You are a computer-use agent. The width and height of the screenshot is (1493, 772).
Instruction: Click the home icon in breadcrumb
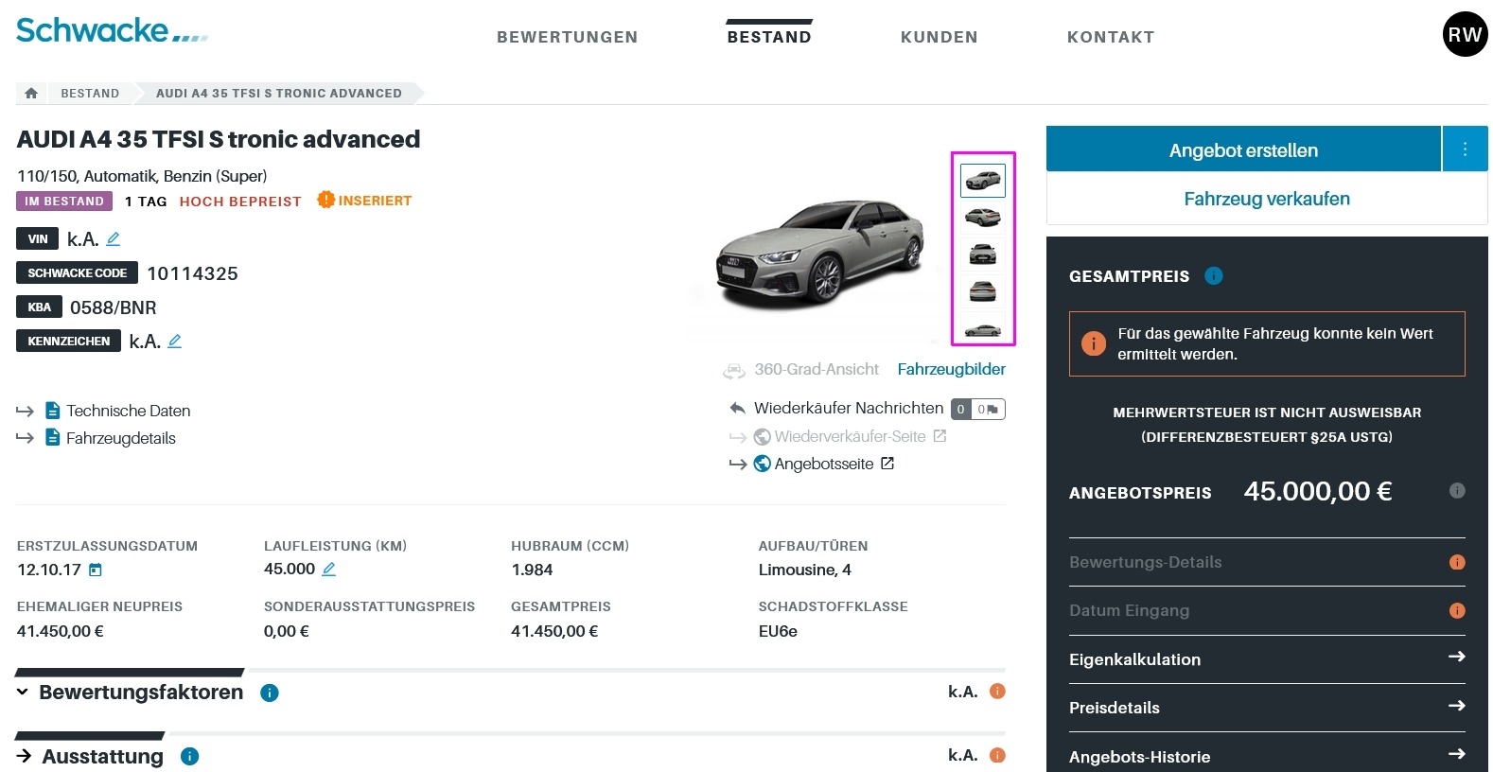[x=31, y=93]
